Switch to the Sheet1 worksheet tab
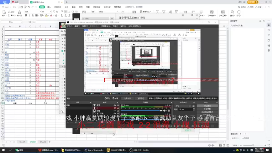272x153 pixels. click(22, 142)
